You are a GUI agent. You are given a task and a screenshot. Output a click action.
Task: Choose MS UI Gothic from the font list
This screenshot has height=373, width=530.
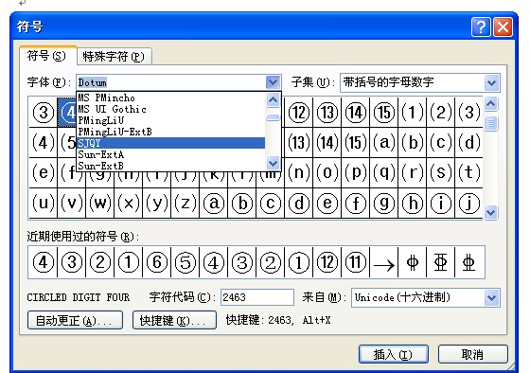coord(170,109)
